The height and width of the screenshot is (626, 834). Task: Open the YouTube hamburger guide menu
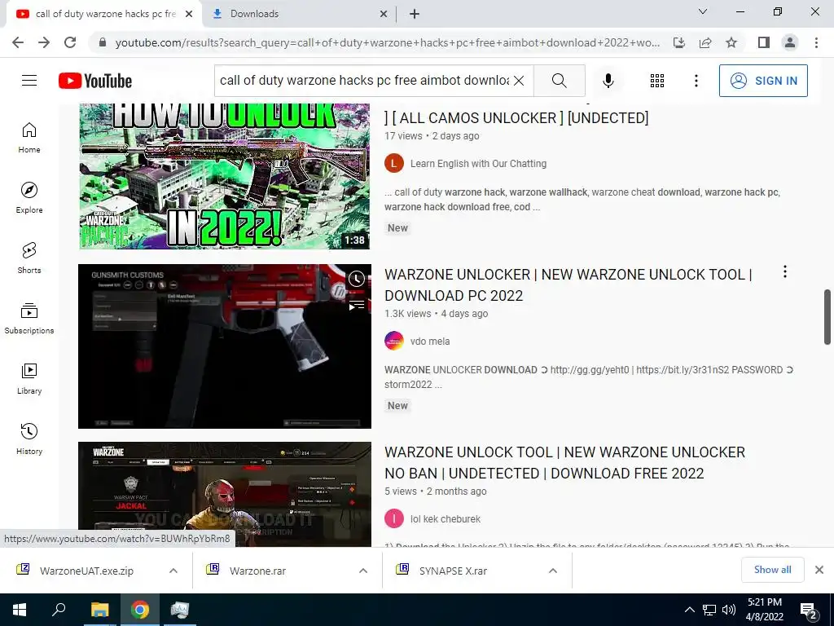tap(29, 81)
